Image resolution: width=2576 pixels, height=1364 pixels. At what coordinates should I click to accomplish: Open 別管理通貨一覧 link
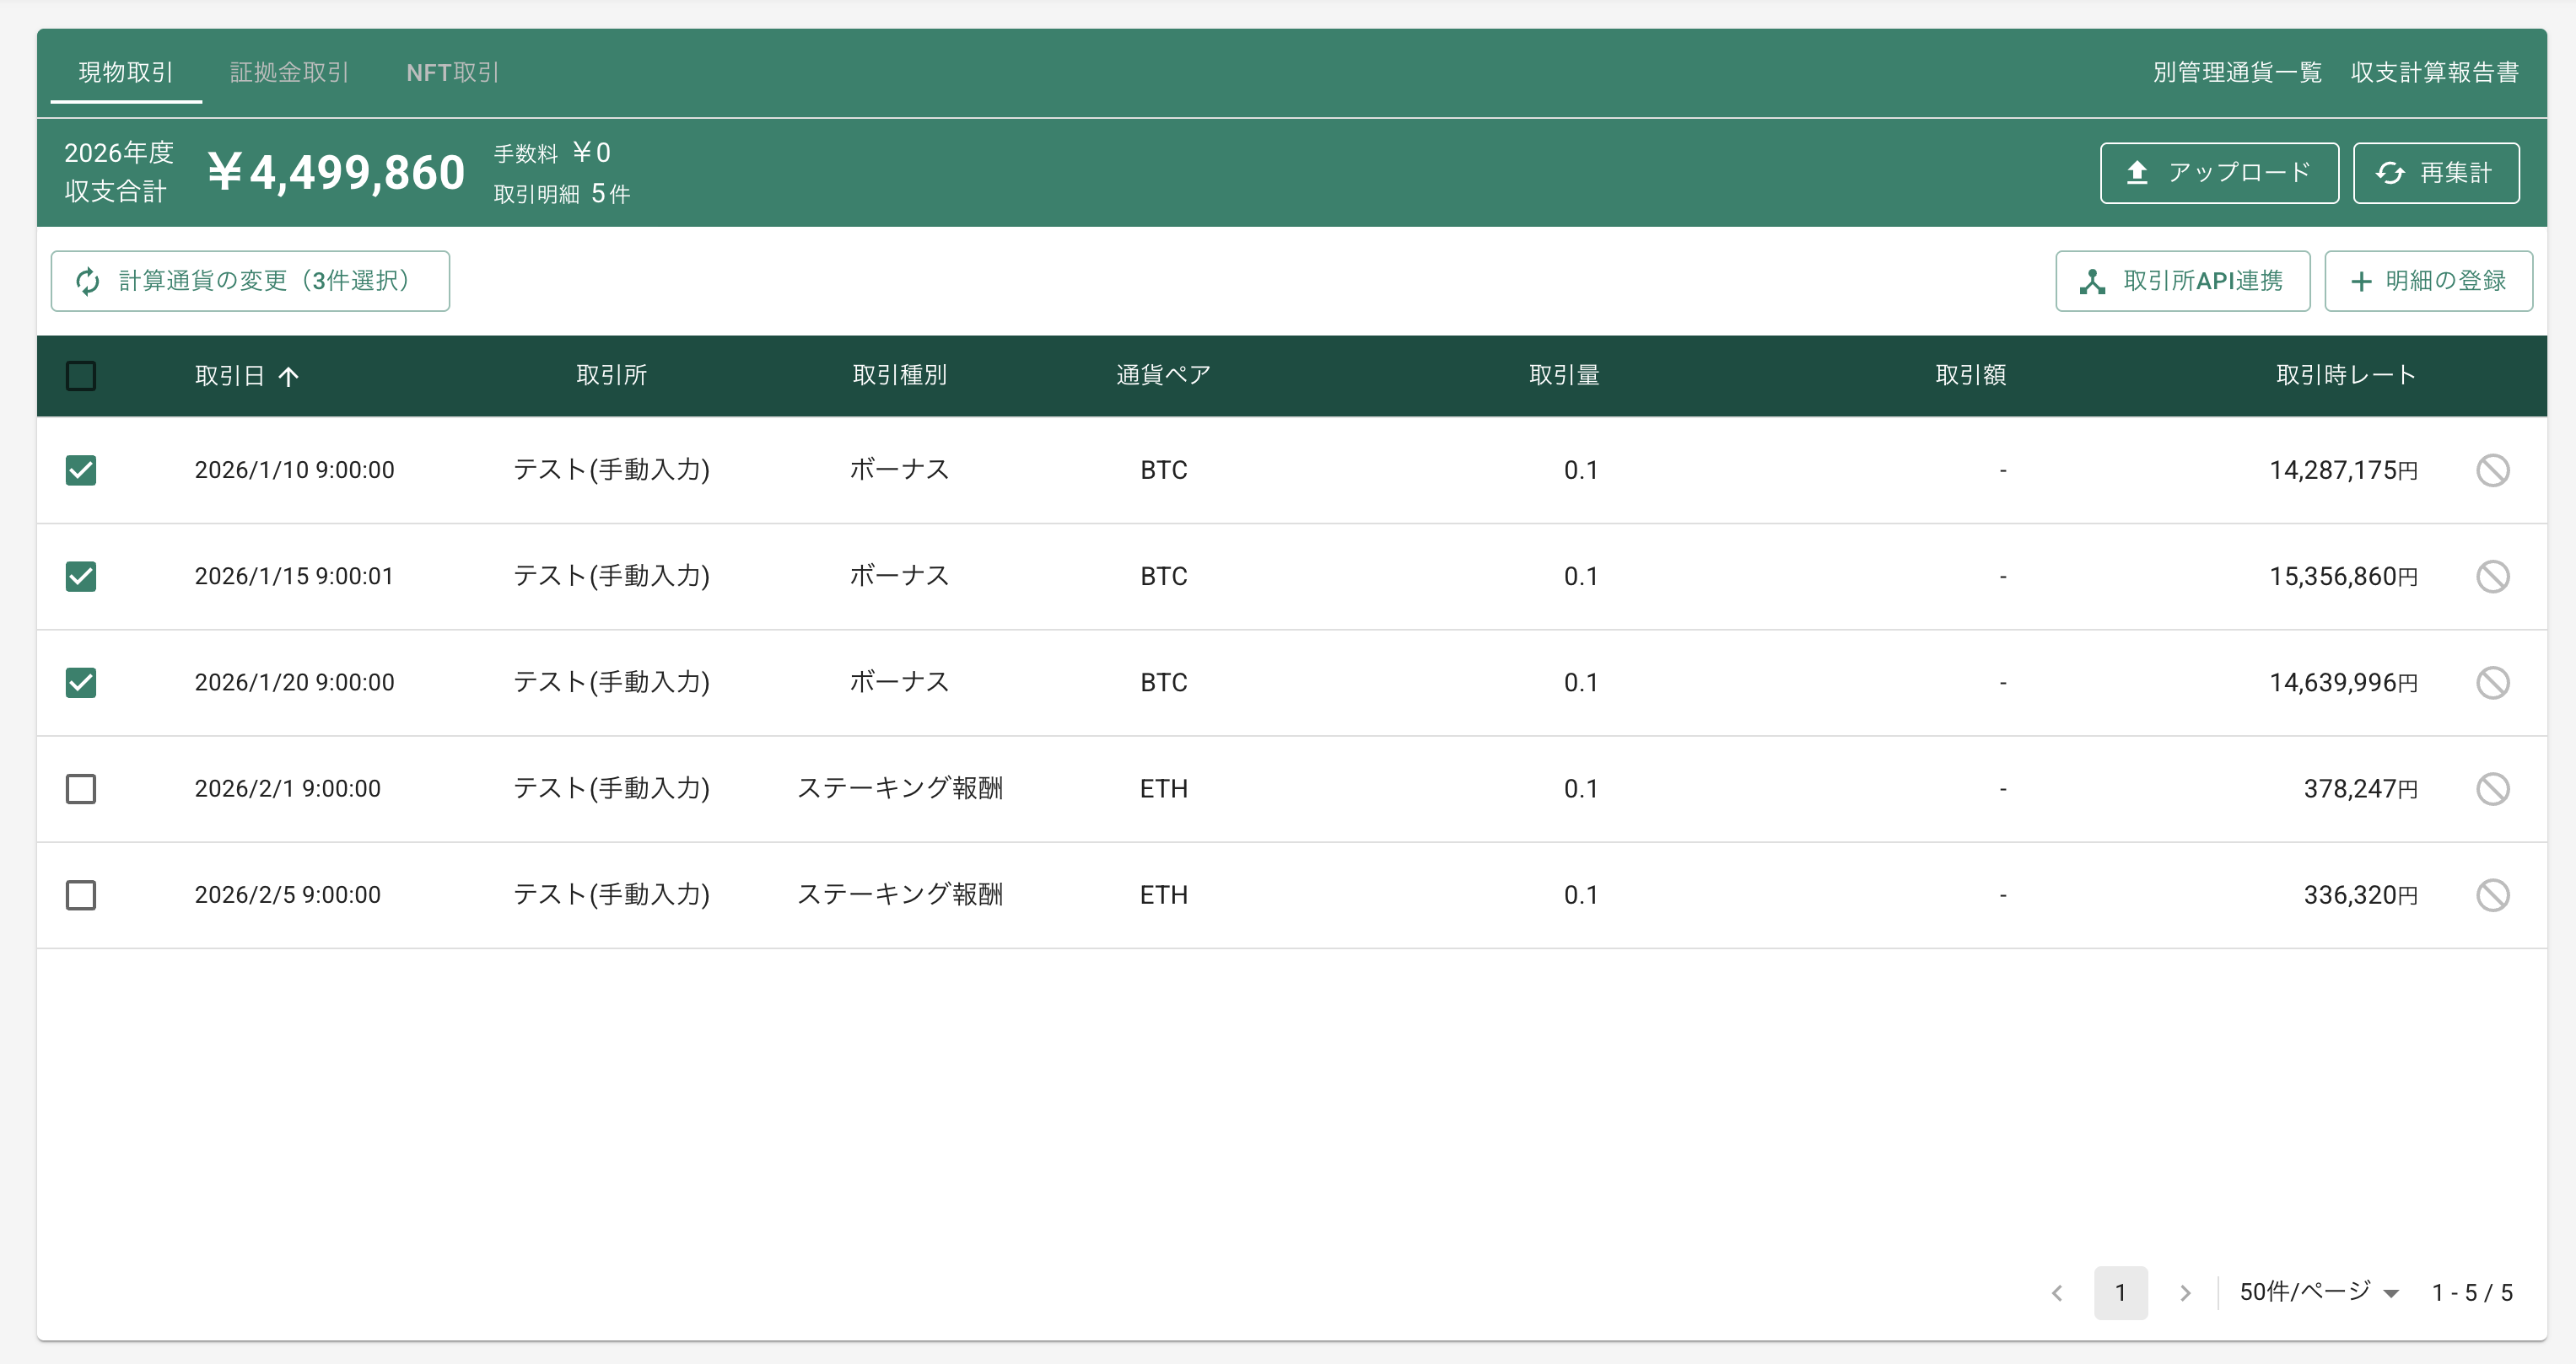pyautogui.click(x=2237, y=72)
